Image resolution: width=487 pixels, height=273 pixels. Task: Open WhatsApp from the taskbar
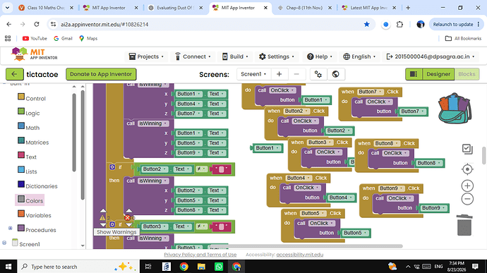(219, 267)
